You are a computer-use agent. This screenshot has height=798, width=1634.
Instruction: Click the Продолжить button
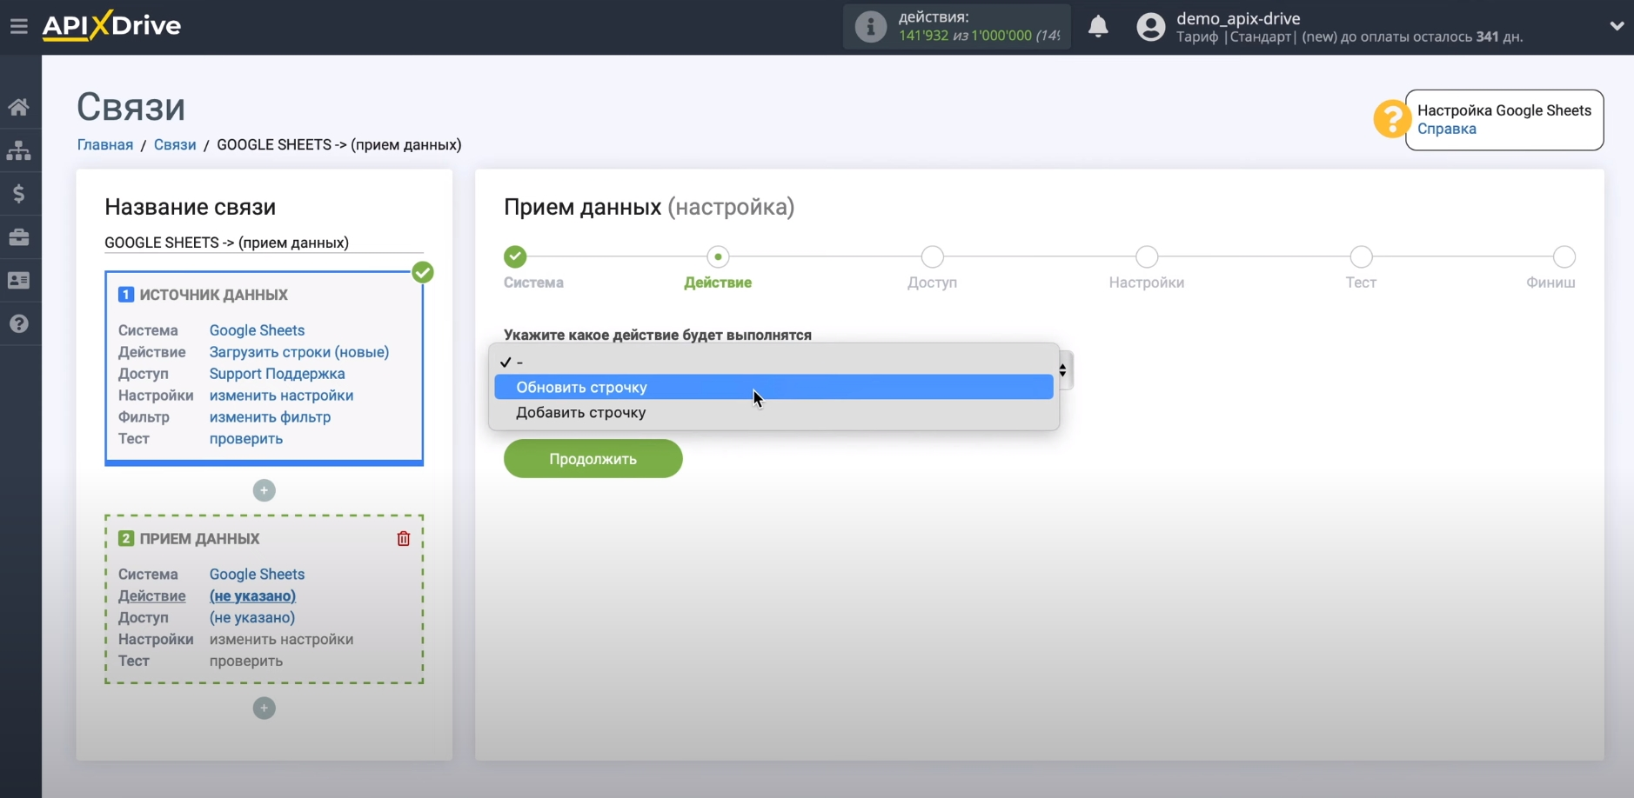593,458
